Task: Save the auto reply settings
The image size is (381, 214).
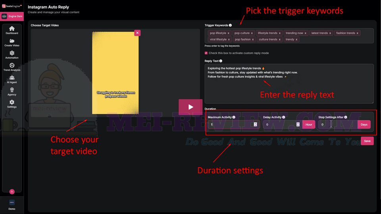Action: 367,141
